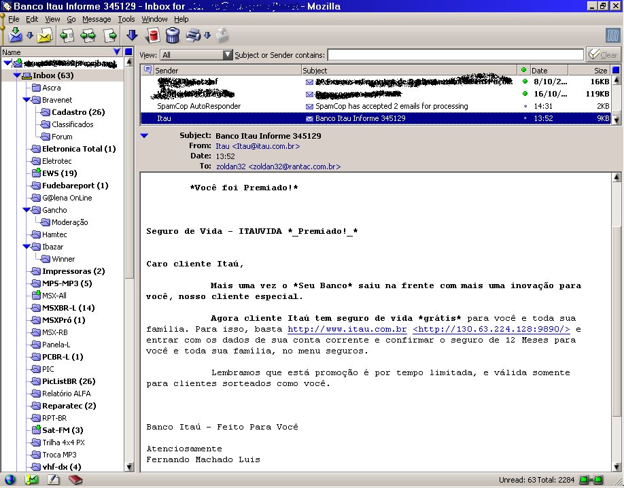Print the message using printer icon
Viewport: 624px width, 488px height.
tap(193, 35)
